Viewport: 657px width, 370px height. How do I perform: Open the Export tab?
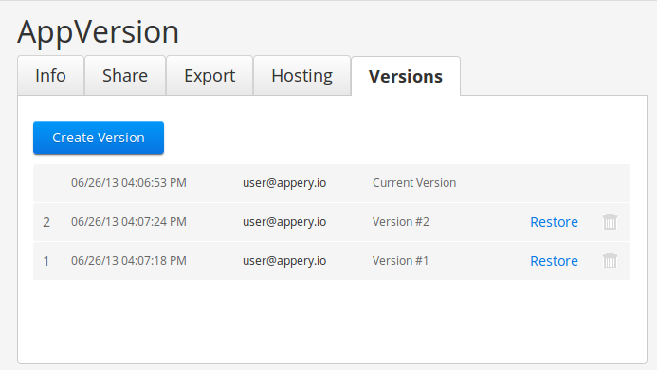pyautogui.click(x=210, y=76)
